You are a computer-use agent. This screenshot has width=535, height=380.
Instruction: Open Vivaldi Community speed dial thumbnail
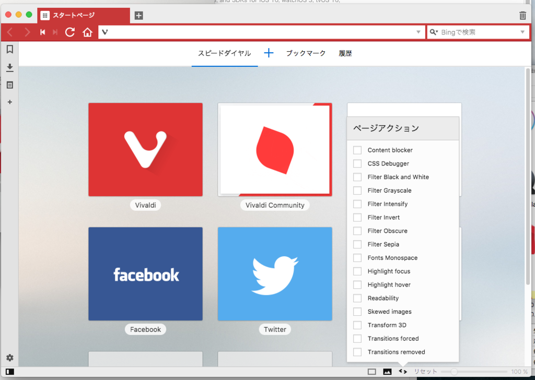pos(275,150)
